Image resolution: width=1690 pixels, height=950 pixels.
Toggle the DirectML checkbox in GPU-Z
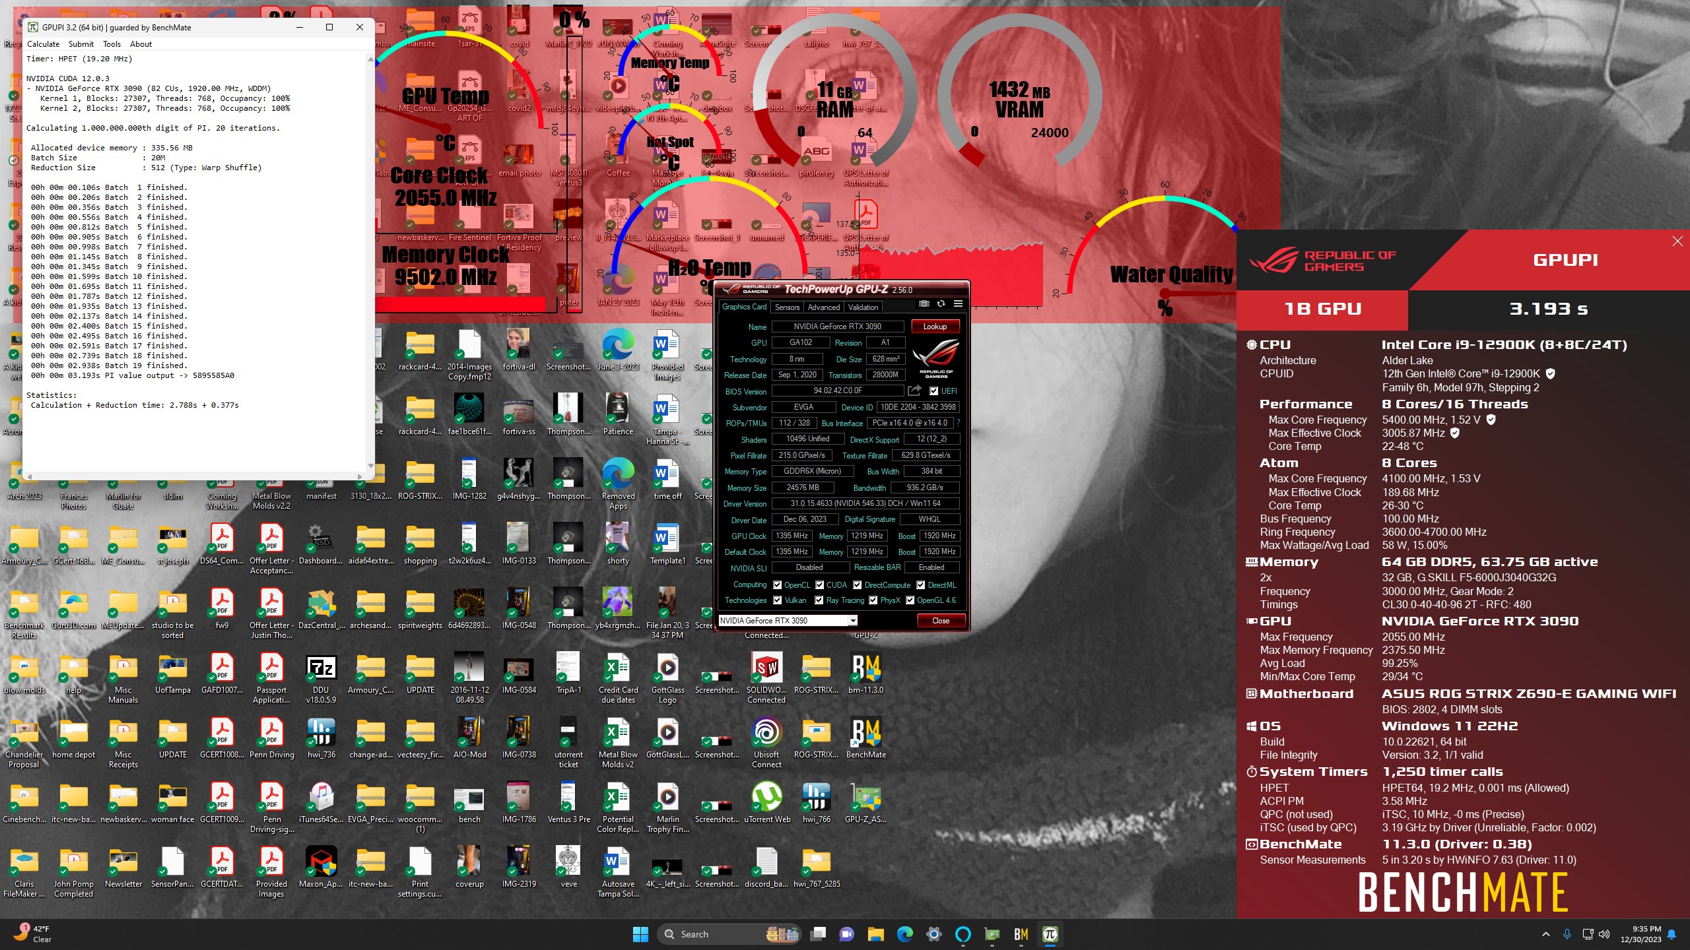coord(921,585)
